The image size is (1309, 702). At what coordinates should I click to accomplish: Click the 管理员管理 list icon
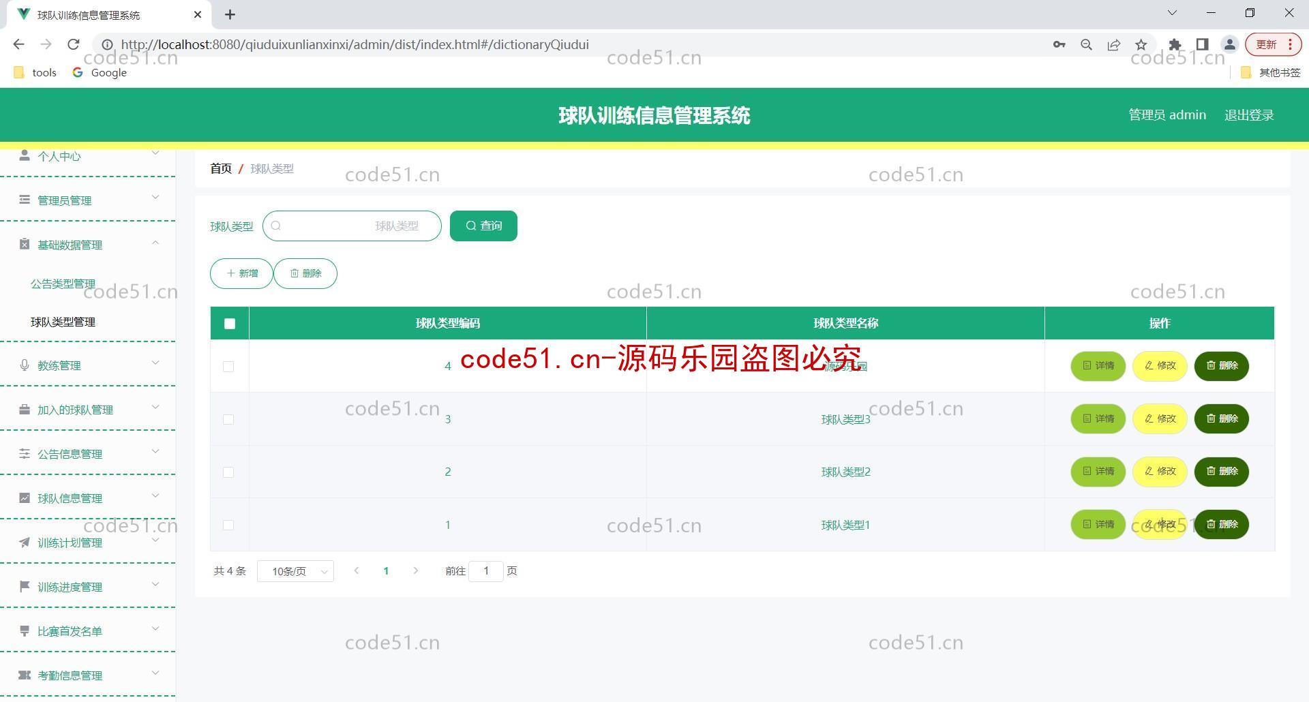pos(25,200)
